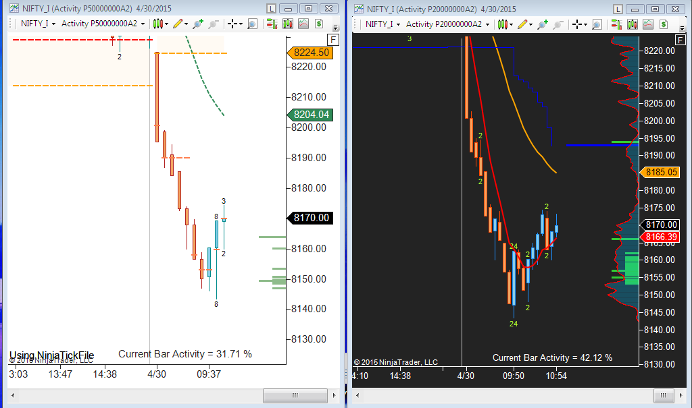
Task: Show data box magnifier icon, P50000000A2 window
Action: [x=253, y=24]
